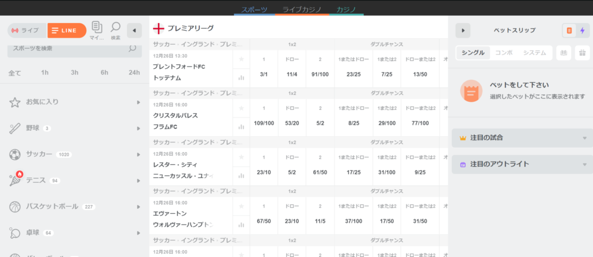The image size is (593, 257).
Task: Pick Newcastle win at 61/50
Action: [320, 172]
